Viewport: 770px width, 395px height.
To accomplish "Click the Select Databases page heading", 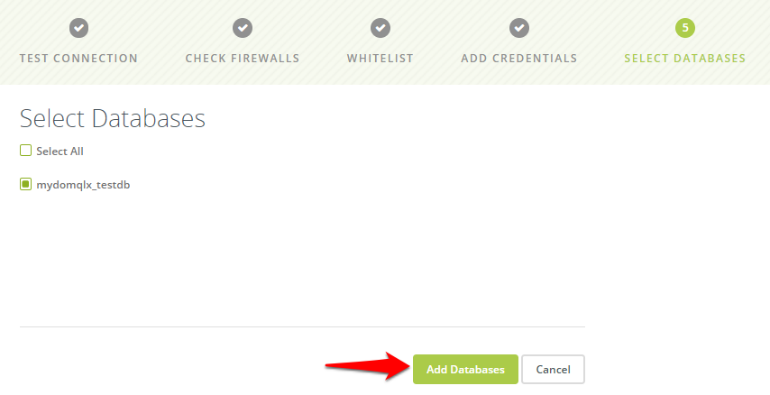I will 113,119.
